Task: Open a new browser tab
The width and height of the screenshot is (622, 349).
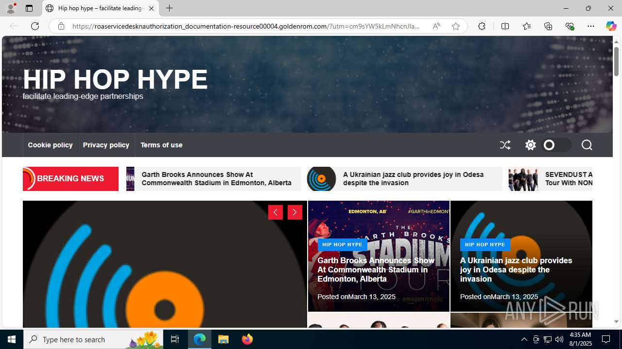Action: [169, 8]
